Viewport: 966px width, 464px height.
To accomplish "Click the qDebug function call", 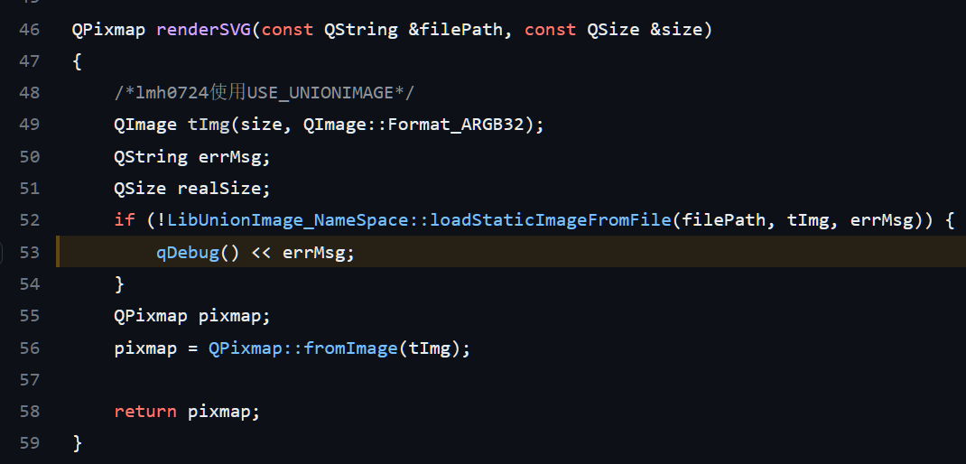I will [x=188, y=253].
